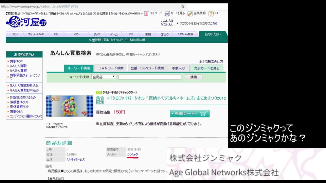Click the My Page person icon
This screenshot has width=326, height=183.
(147, 14)
